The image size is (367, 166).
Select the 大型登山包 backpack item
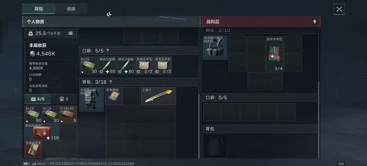click(x=91, y=99)
